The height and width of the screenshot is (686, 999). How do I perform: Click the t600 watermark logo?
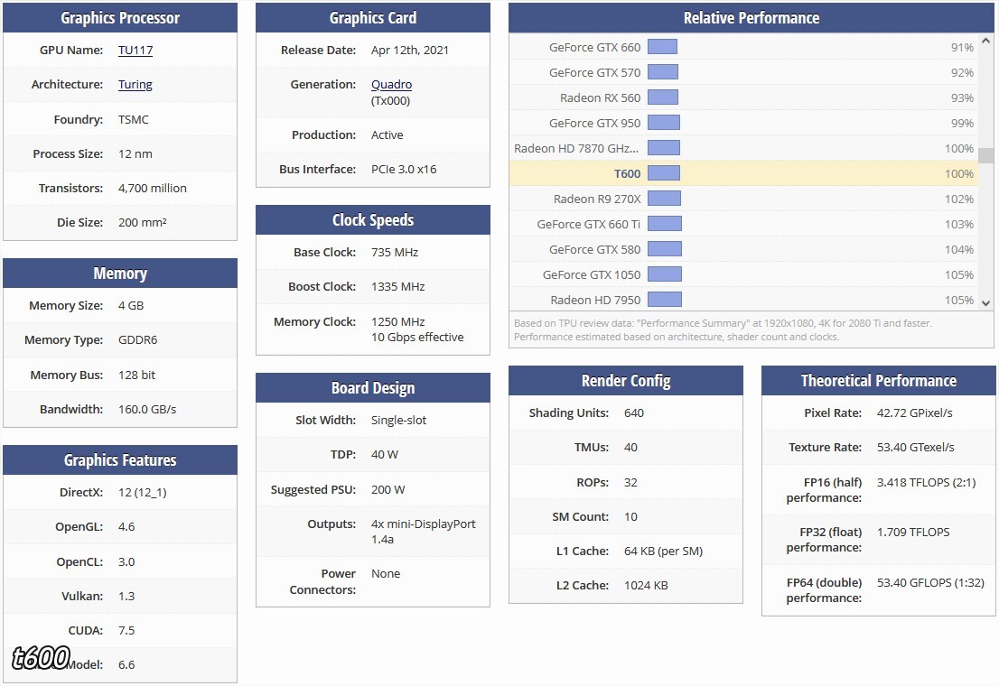(41, 659)
